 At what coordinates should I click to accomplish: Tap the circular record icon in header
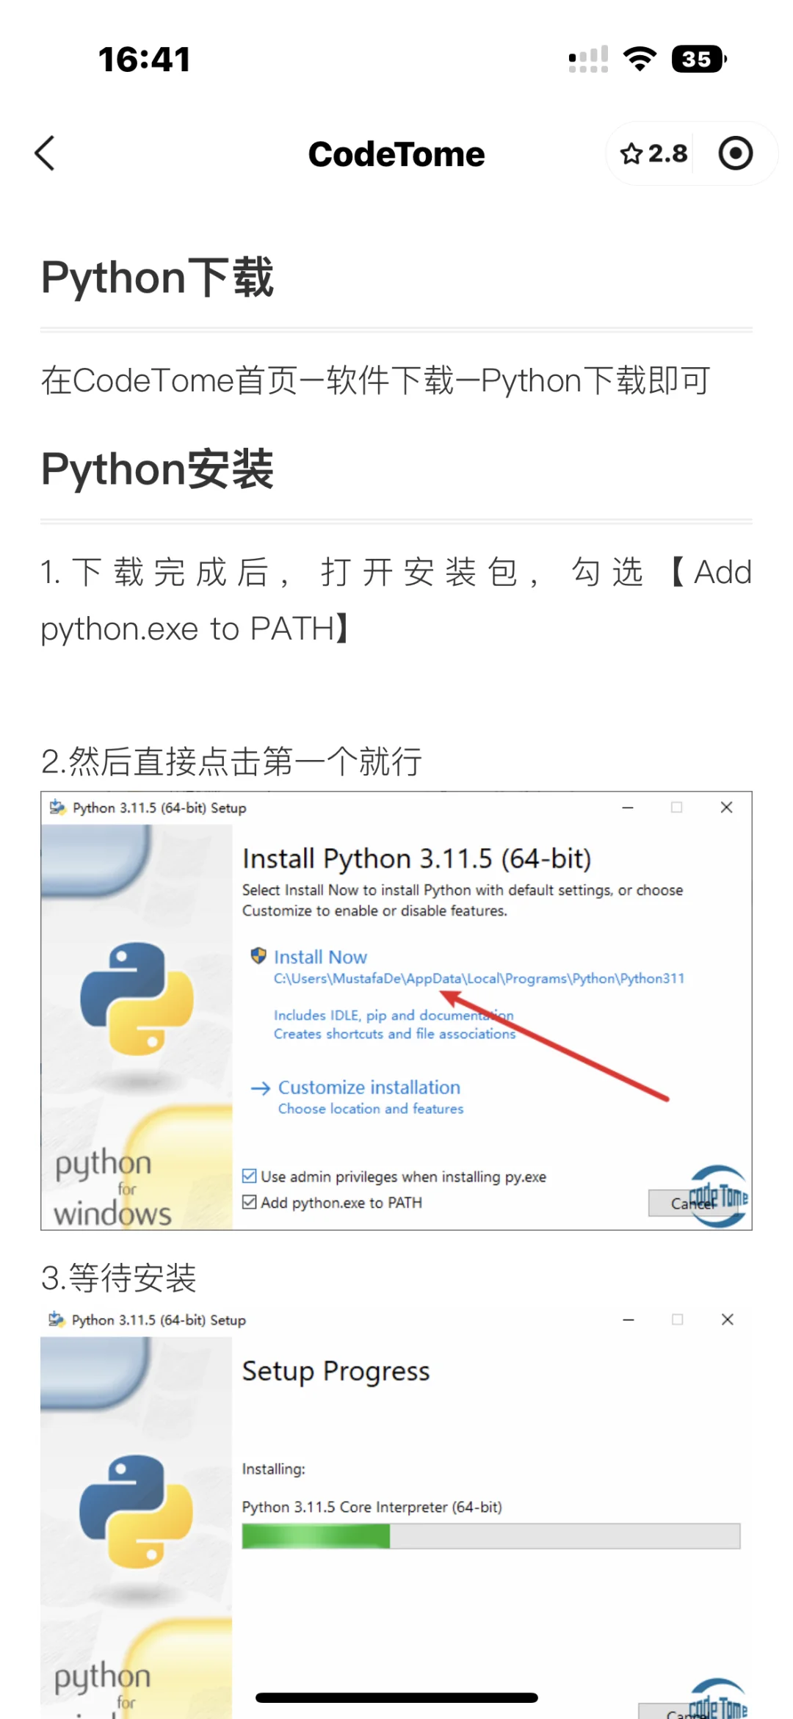point(736,153)
